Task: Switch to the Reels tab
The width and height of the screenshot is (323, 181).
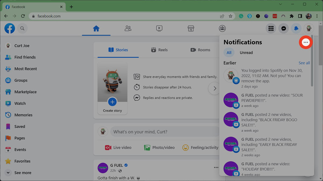Action: pyautogui.click(x=159, y=50)
